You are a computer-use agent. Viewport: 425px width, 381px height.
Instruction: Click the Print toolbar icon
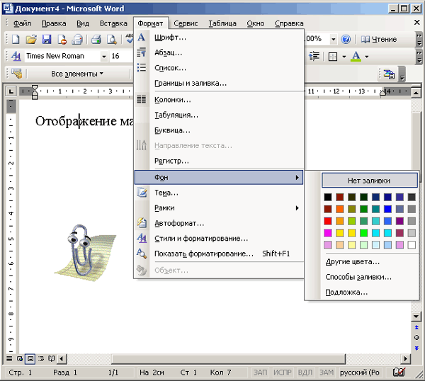pyautogui.click(x=96, y=39)
